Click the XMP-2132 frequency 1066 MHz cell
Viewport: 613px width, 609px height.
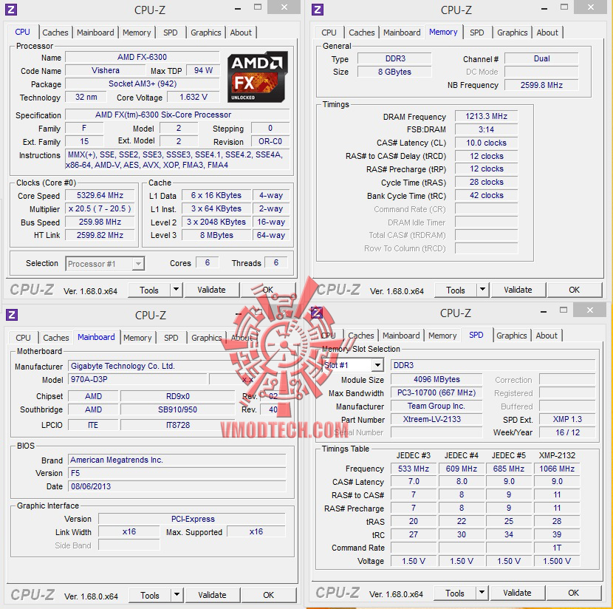557,469
